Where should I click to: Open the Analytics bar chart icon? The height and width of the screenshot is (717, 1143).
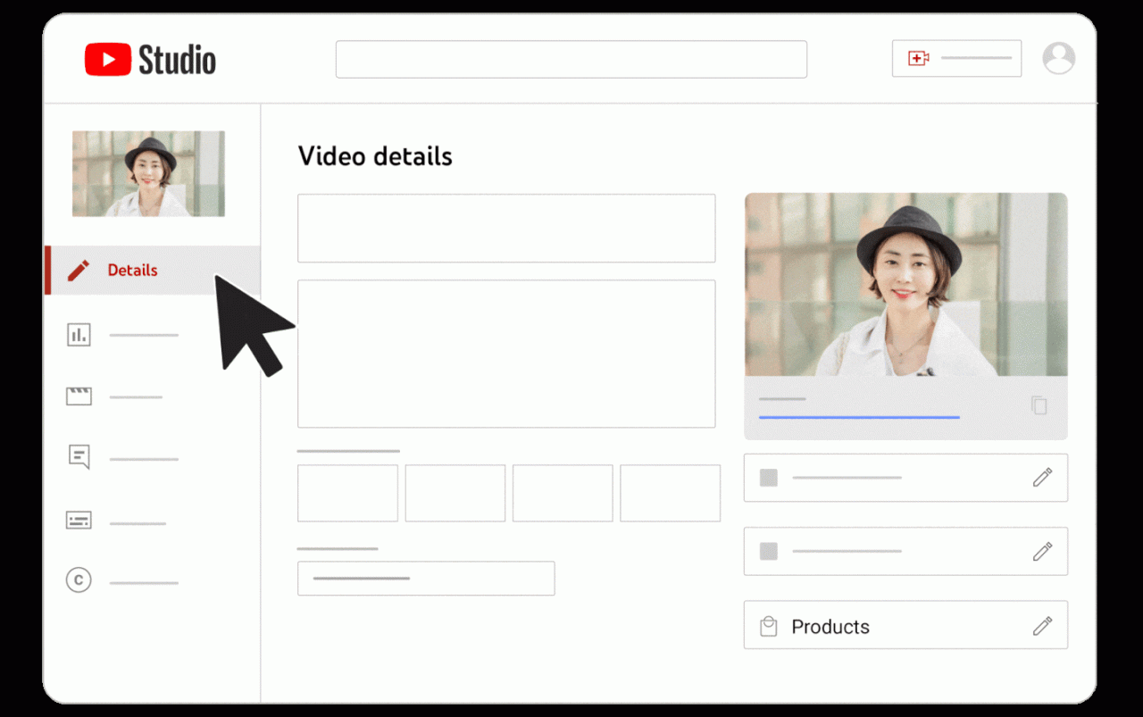[79, 335]
